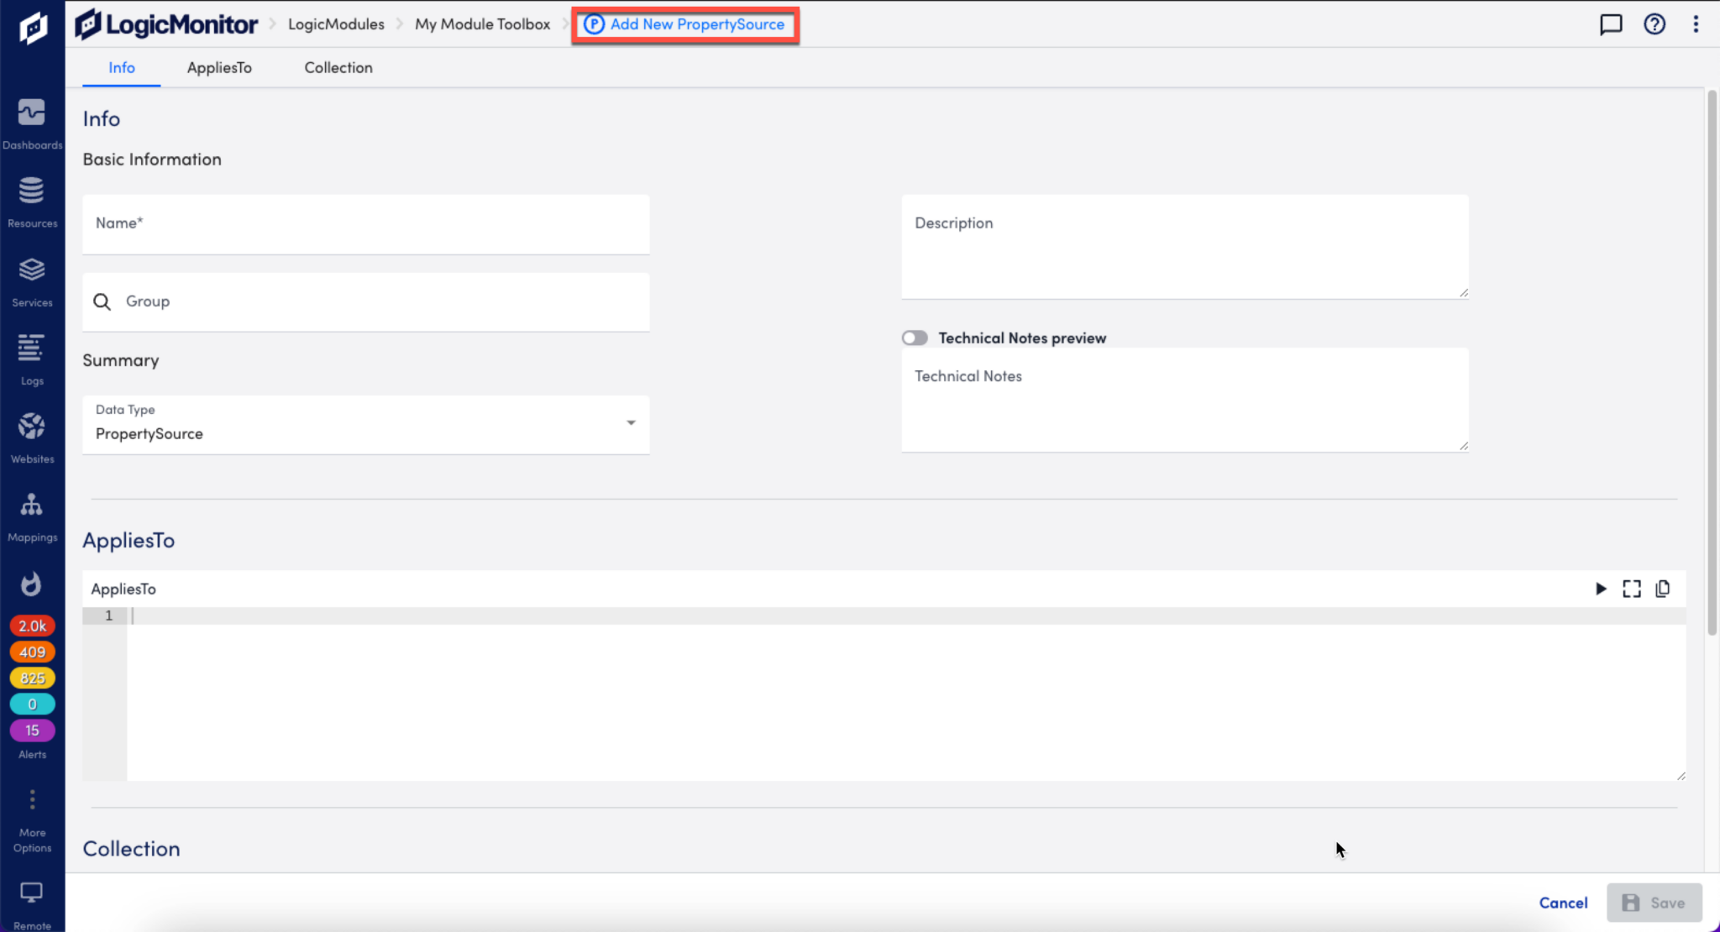Expand the AppliesTo editor to fullscreen
The image size is (1720, 932).
(1631, 589)
